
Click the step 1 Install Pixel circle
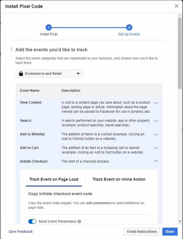(x=49, y=27)
